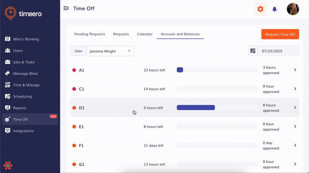
Task: Open Who's Working from the sidebar
Action: pos(26,39)
